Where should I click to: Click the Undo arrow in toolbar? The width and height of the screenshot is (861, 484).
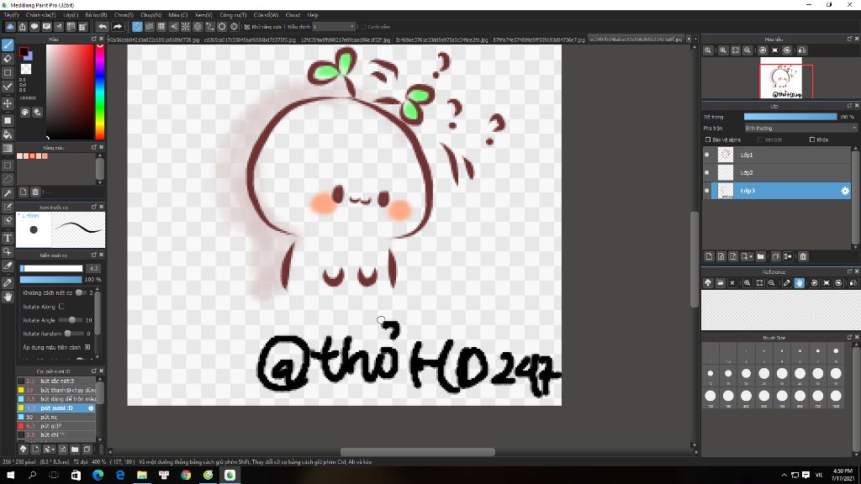point(103,26)
